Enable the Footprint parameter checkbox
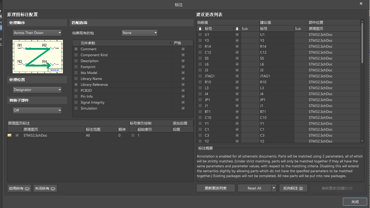 [x=76, y=67]
